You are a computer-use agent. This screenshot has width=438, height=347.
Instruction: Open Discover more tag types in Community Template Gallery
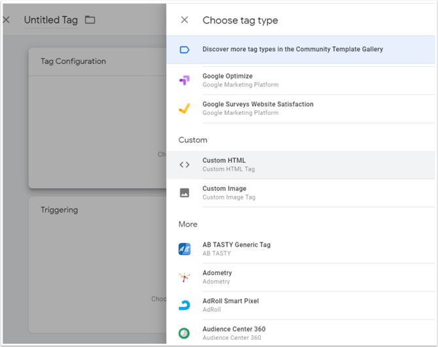[301, 50]
